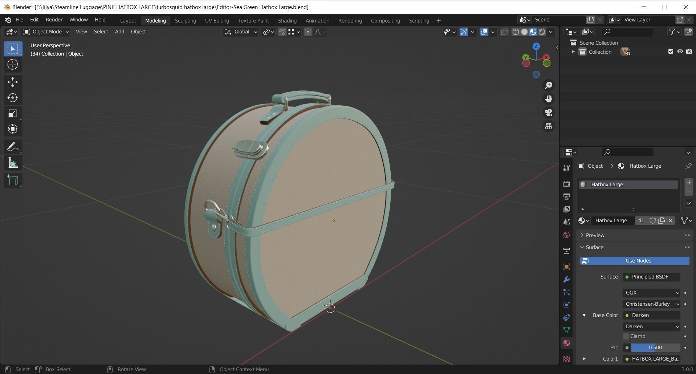696x374 pixels.
Task: Switch to Solid viewport shading
Action: [x=524, y=32]
